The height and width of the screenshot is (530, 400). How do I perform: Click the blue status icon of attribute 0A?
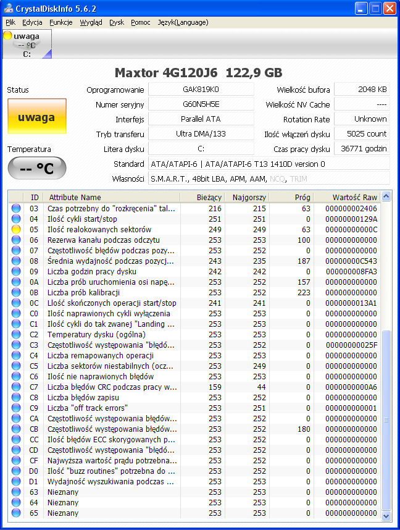click(16, 282)
